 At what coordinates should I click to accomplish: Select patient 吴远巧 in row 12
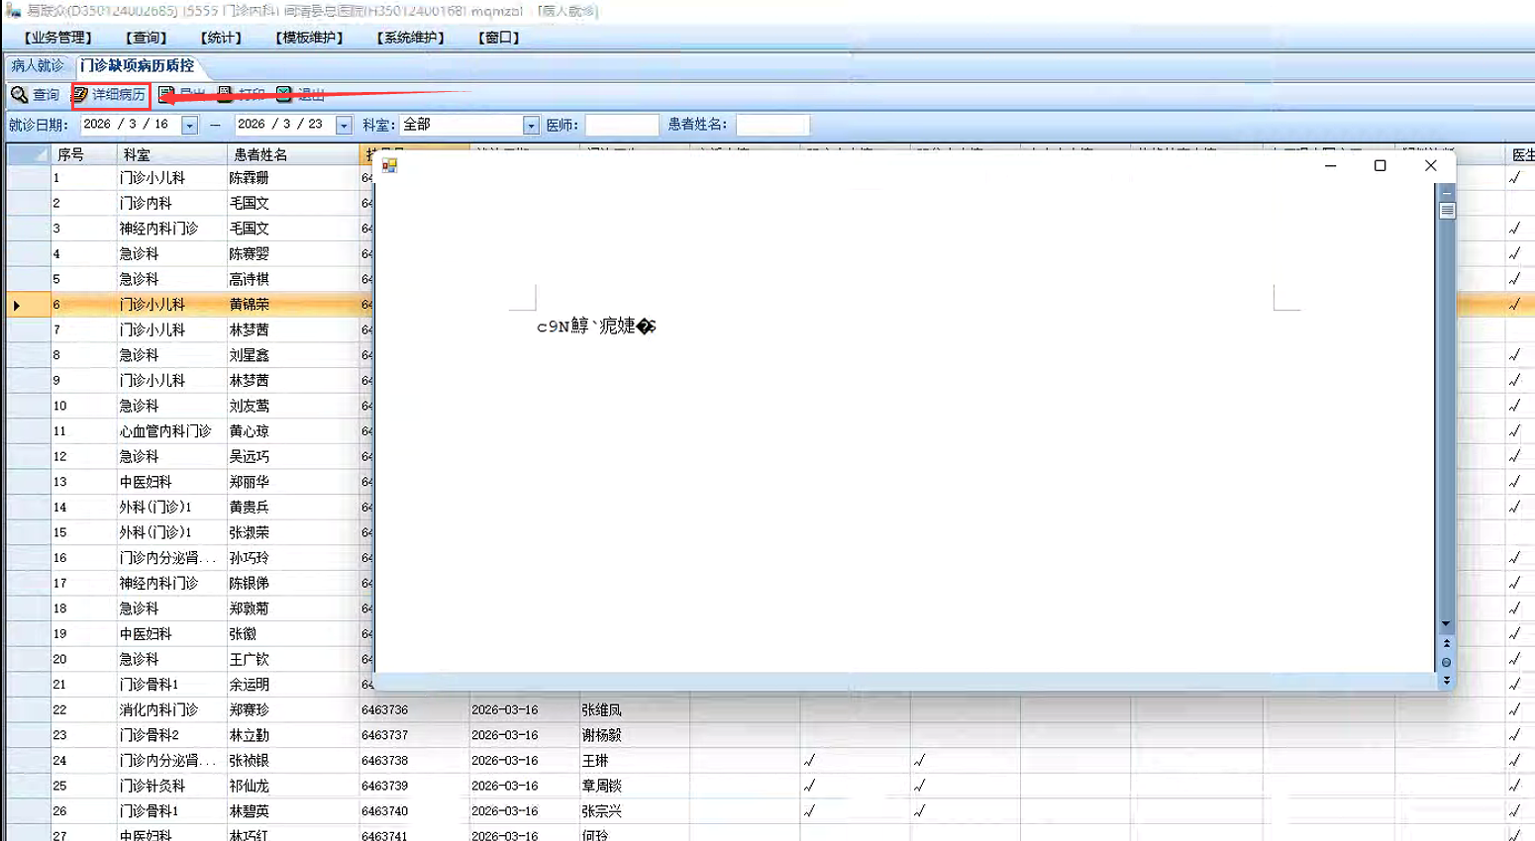click(x=249, y=457)
